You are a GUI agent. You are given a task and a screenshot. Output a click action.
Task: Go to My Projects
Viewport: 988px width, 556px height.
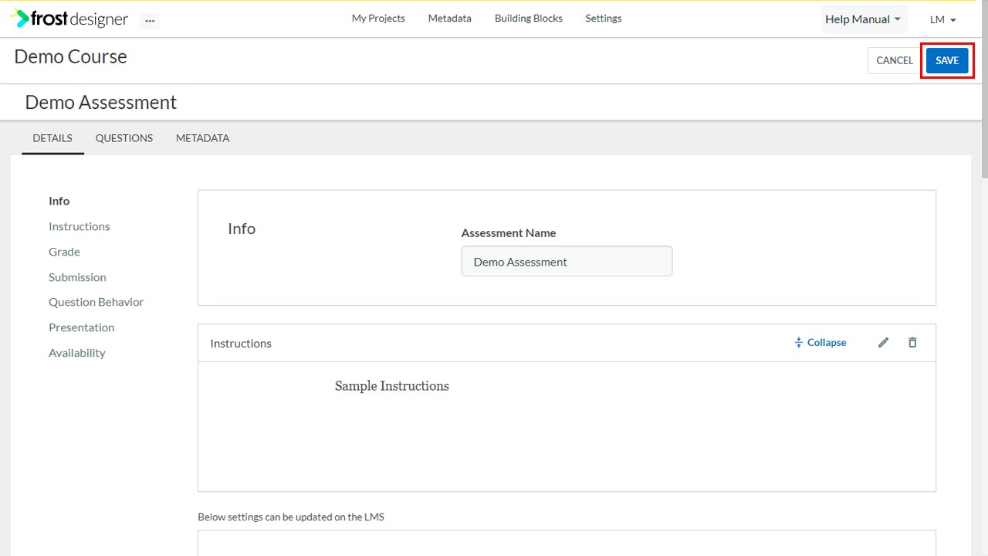[378, 18]
